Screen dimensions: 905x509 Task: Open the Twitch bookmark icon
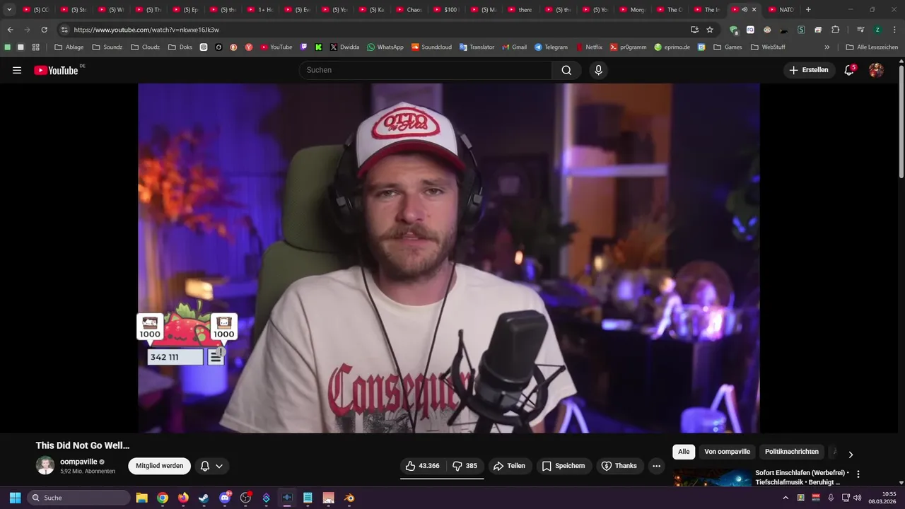pyautogui.click(x=303, y=47)
